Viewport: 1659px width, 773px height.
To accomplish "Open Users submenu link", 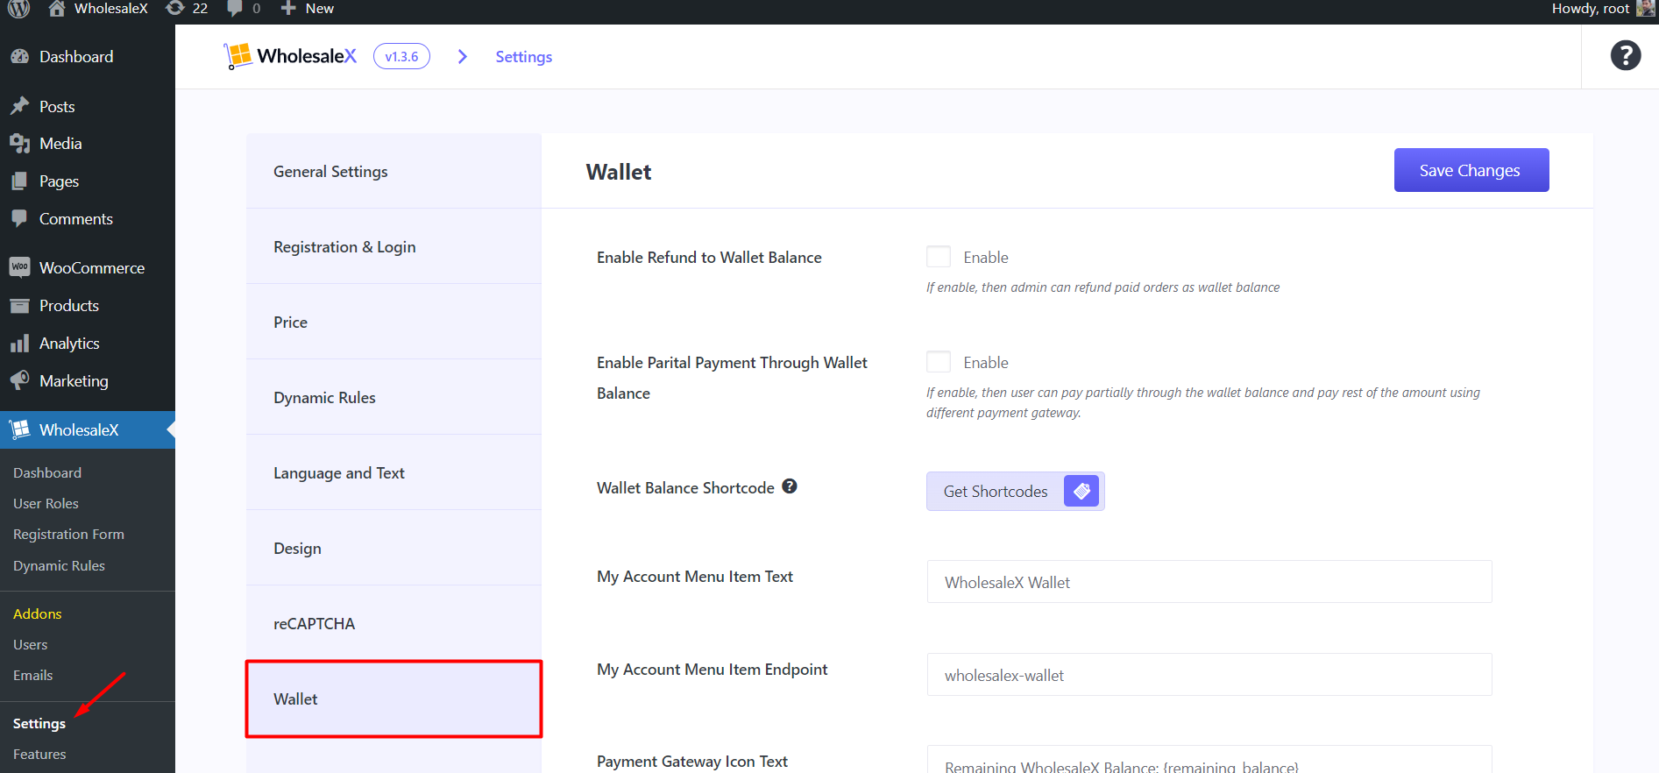I will (x=31, y=644).
